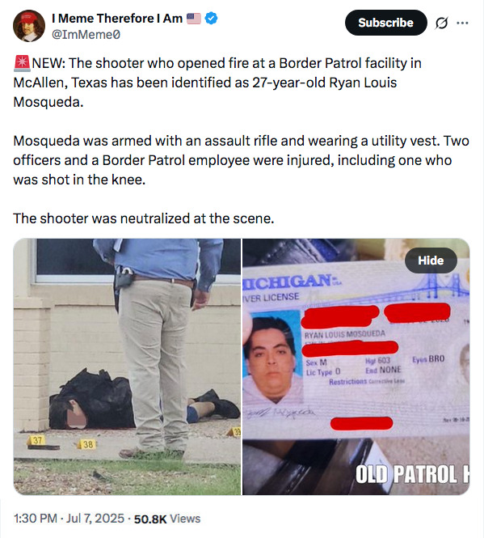484x538 pixels.
Task: Click the 1:30 PM Jul 7, 2025 timestamp
Action: click(69, 518)
